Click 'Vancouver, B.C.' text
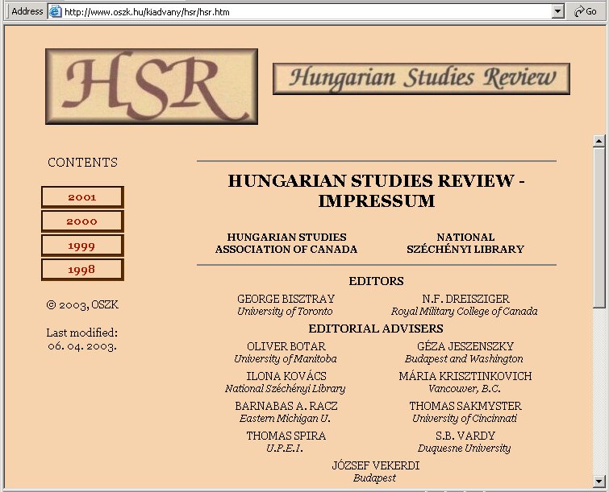609x492 pixels. 464,388
